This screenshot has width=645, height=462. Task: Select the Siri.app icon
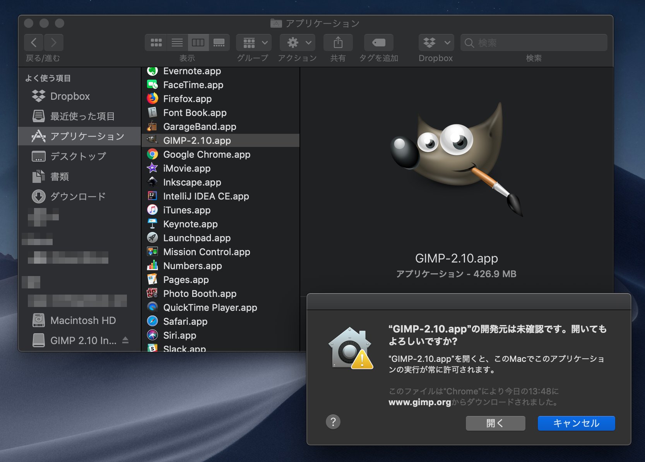(x=152, y=335)
